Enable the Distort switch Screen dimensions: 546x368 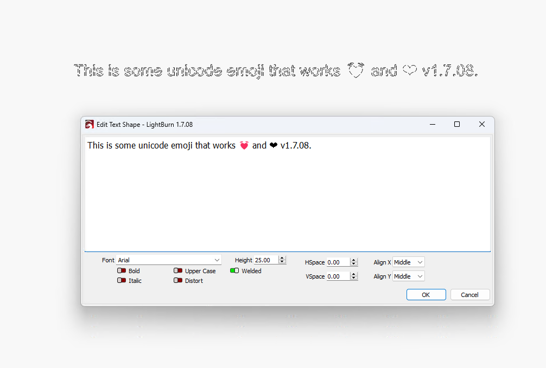click(178, 280)
